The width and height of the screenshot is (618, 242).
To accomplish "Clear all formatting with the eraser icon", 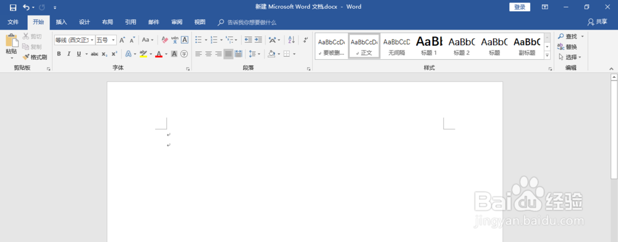I will (165, 40).
